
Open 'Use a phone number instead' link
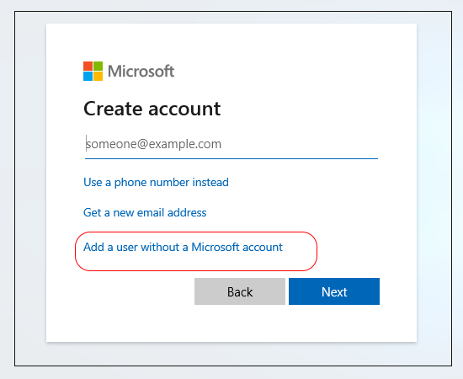click(x=156, y=182)
